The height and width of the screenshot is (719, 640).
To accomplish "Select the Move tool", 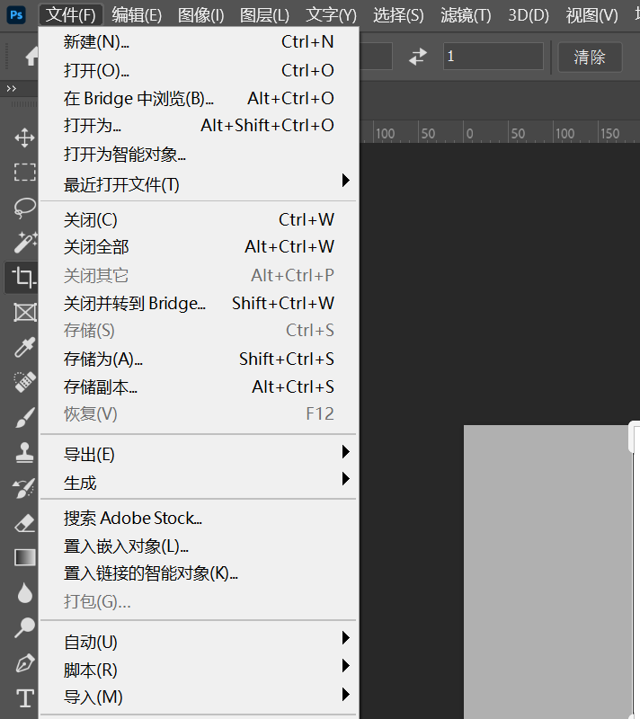I will pyautogui.click(x=24, y=138).
